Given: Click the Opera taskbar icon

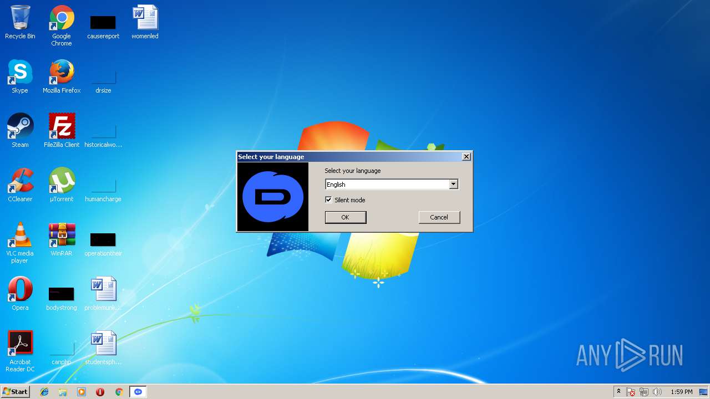Looking at the screenshot, I should tap(100, 392).
